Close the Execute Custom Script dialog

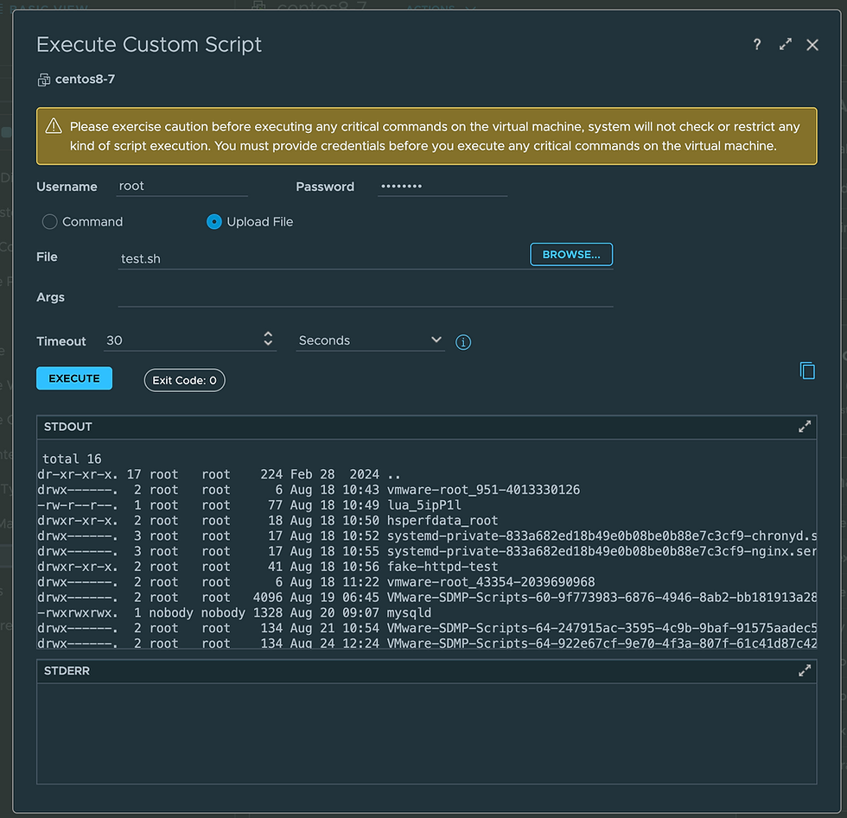point(812,45)
